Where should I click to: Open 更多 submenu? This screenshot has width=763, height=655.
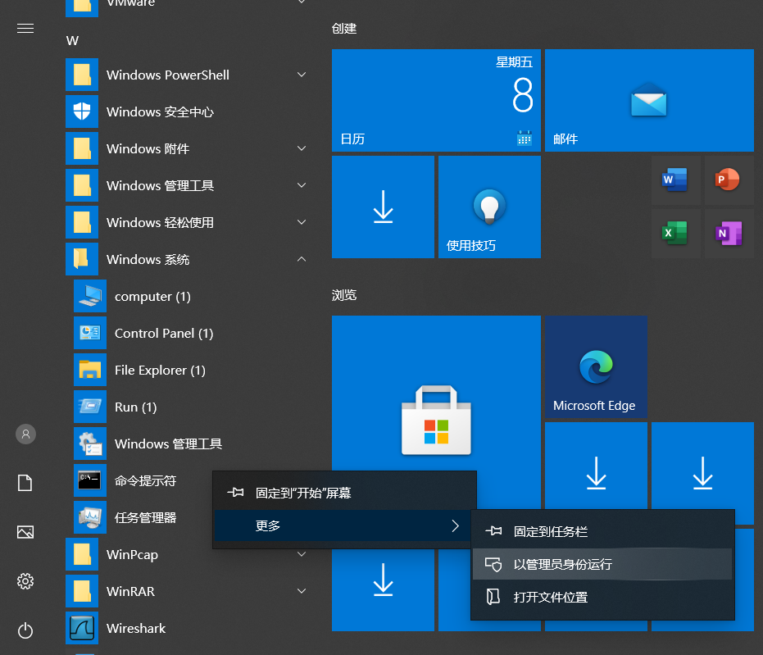pos(344,525)
